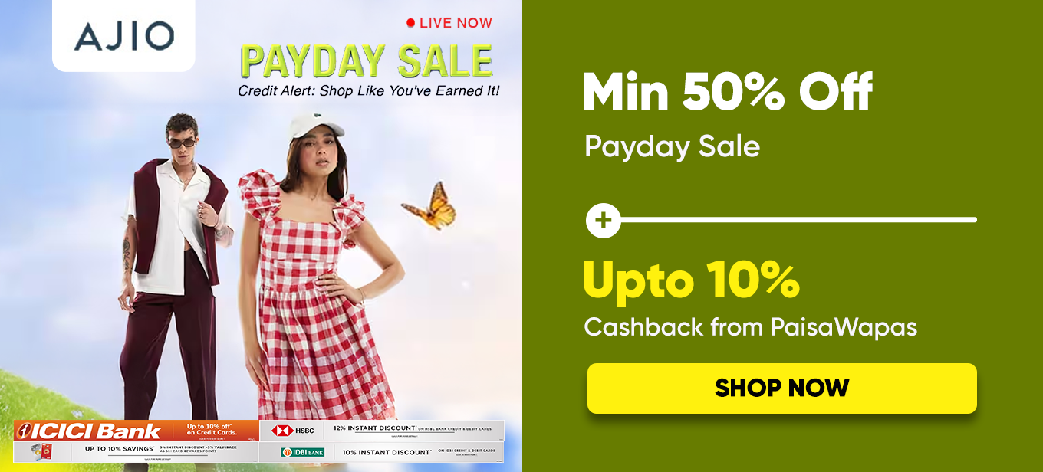
Task: Click the Cashback from PaisaWapas text
Action: click(x=750, y=327)
